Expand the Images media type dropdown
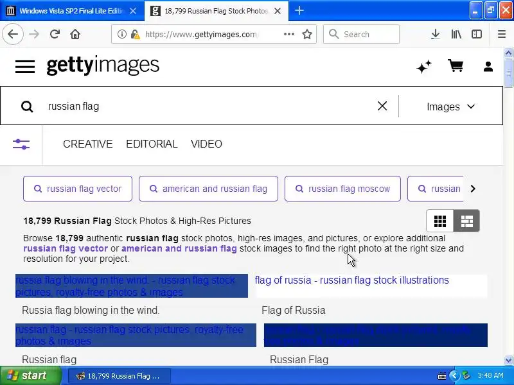The height and width of the screenshot is (385, 514). (x=451, y=107)
